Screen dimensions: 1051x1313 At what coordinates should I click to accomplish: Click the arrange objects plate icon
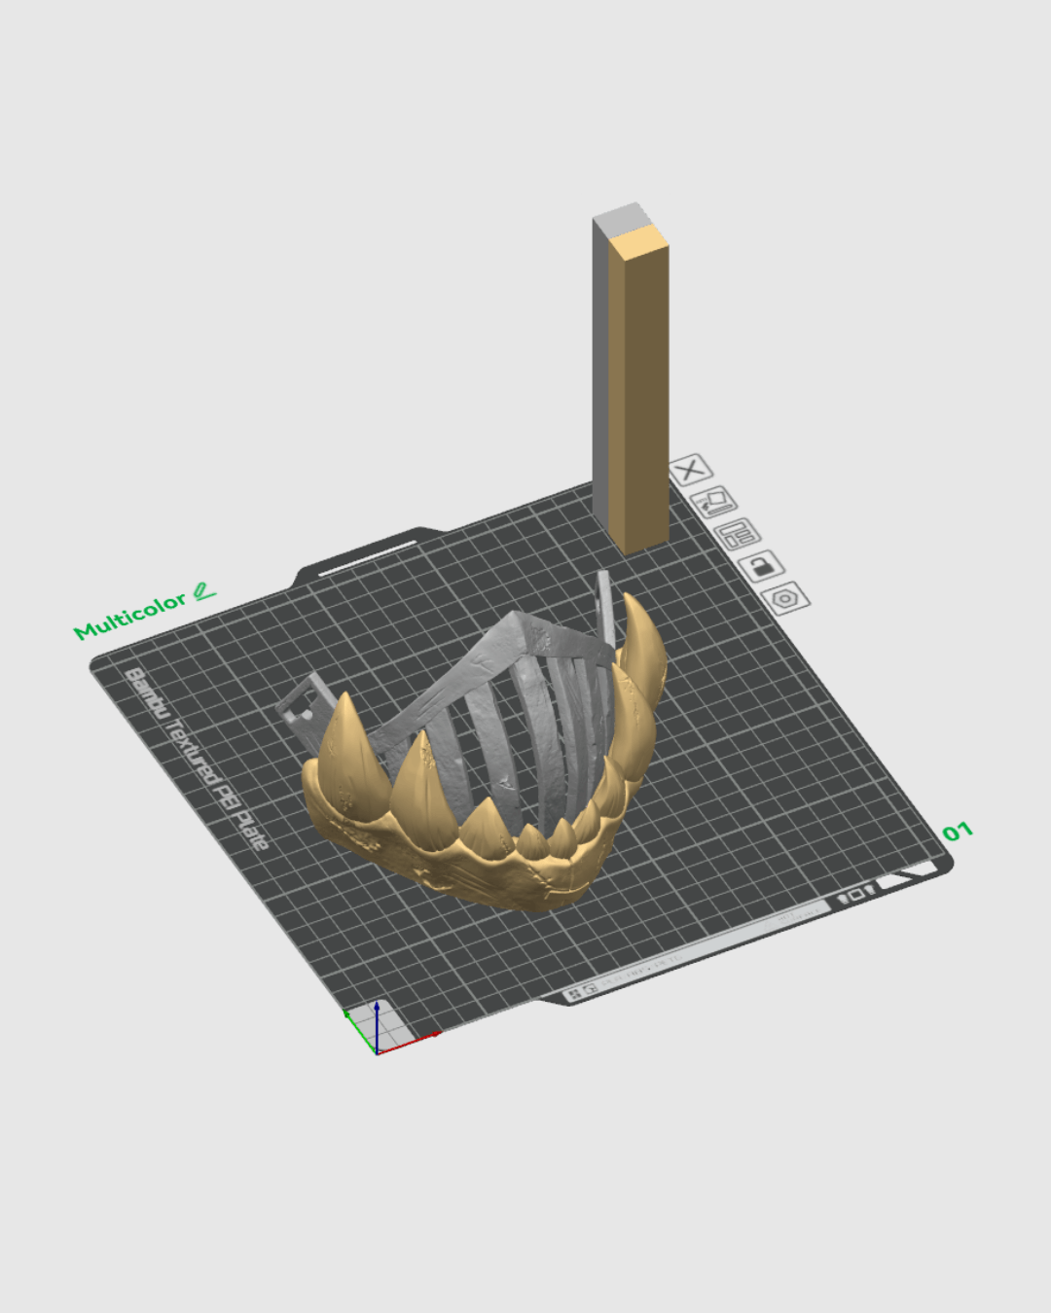(738, 534)
